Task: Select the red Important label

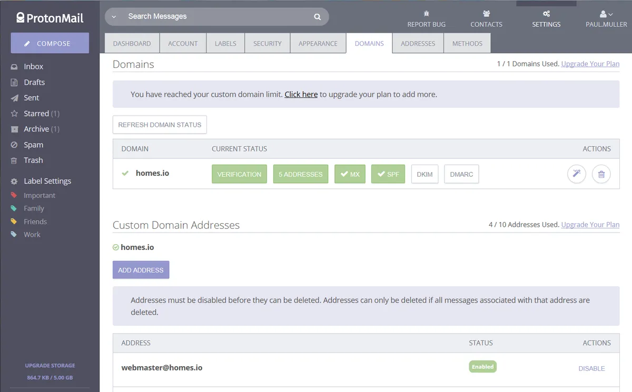Action: pyautogui.click(x=39, y=195)
